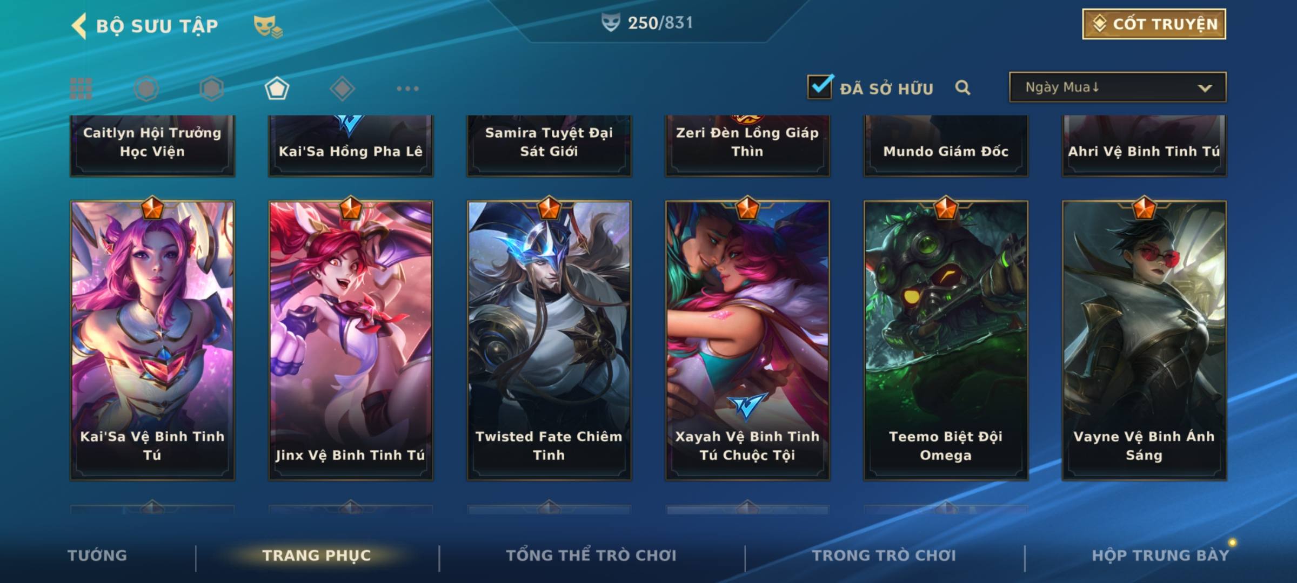This screenshot has height=583, width=1297.
Task: Select the diamond rarity filter icon
Action: pos(342,89)
